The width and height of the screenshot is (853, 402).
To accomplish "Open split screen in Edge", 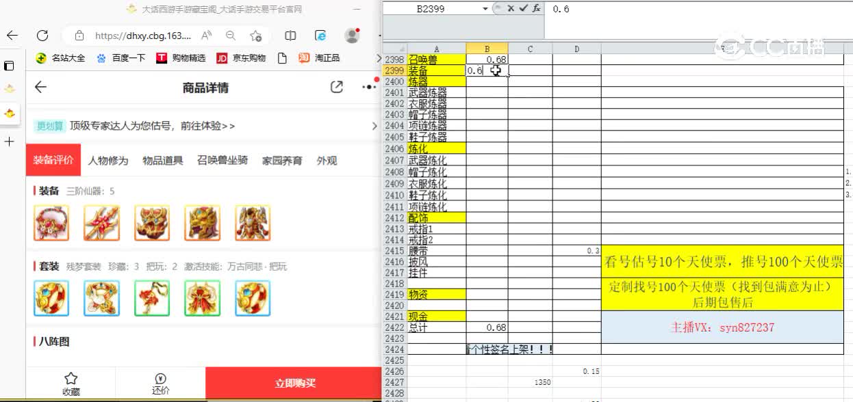I will coord(290,36).
